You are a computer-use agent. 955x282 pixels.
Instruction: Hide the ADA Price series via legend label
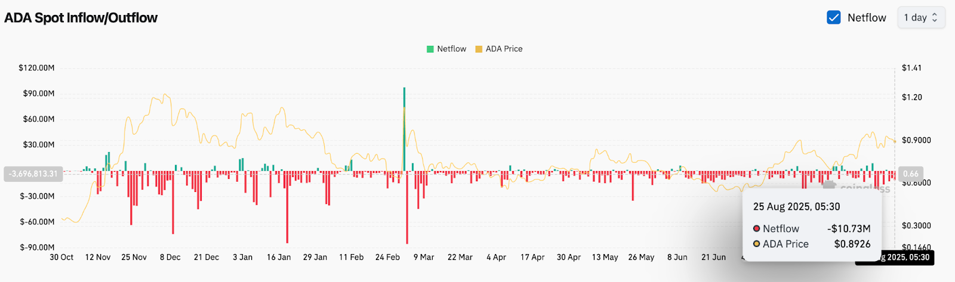point(504,49)
